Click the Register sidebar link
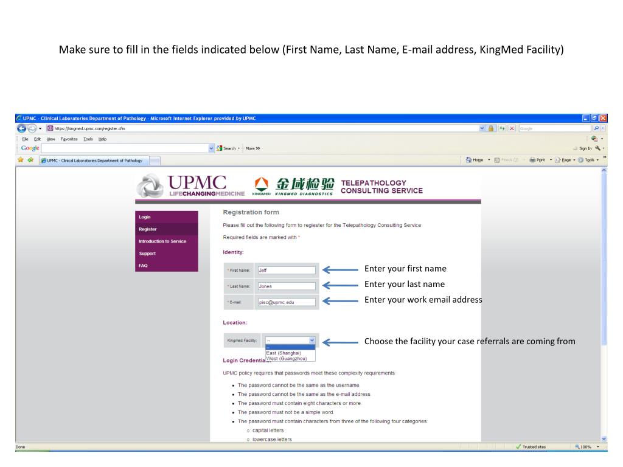Viewport: 623px width, 467px height. pyautogui.click(x=147, y=229)
